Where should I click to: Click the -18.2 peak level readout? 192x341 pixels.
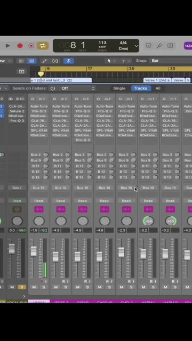(44, 230)
